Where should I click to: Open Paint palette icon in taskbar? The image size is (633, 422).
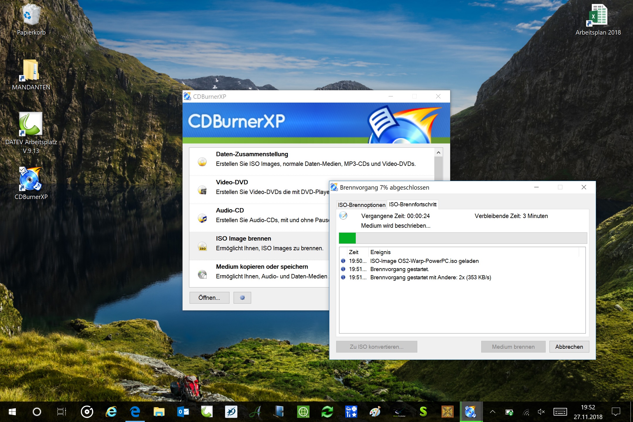point(375,412)
